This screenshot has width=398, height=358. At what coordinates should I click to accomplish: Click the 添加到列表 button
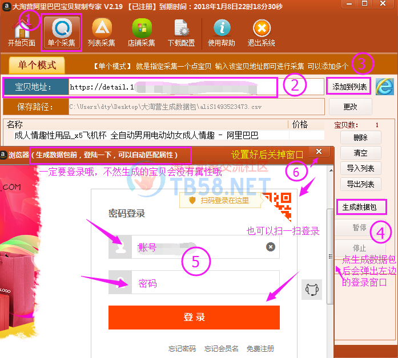[349, 87]
